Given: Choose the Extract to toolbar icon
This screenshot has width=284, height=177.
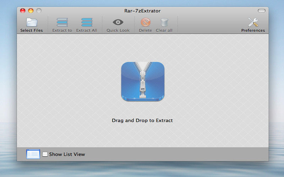Looking at the screenshot, I should [x=62, y=22].
